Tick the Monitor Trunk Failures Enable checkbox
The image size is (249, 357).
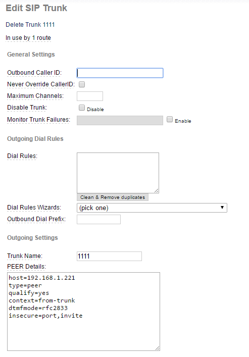pyautogui.click(x=170, y=119)
